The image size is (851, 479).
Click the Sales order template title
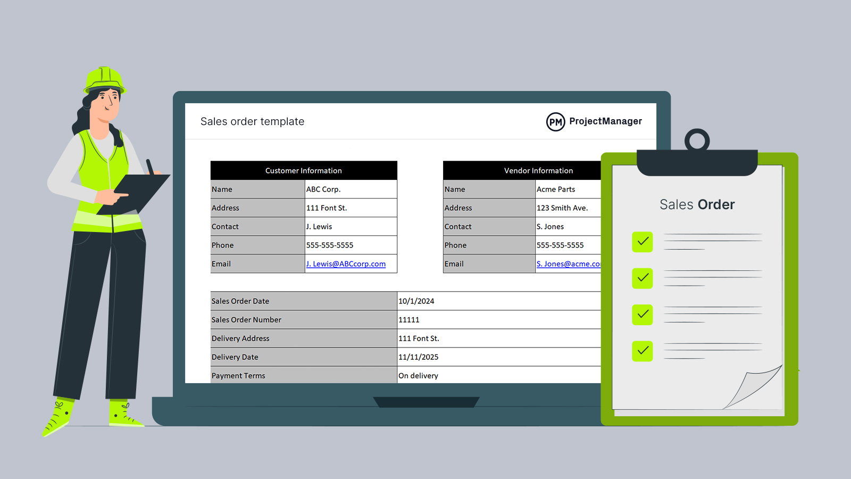tap(252, 122)
